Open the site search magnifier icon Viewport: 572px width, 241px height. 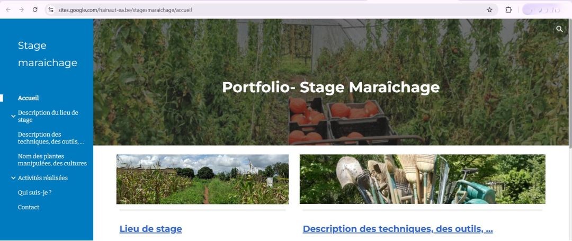(x=560, y=29)
